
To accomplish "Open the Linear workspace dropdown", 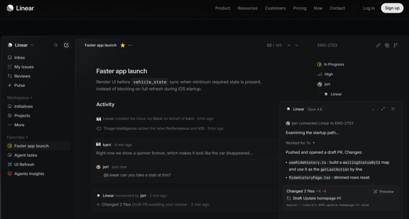I will [x=21, y=45].
